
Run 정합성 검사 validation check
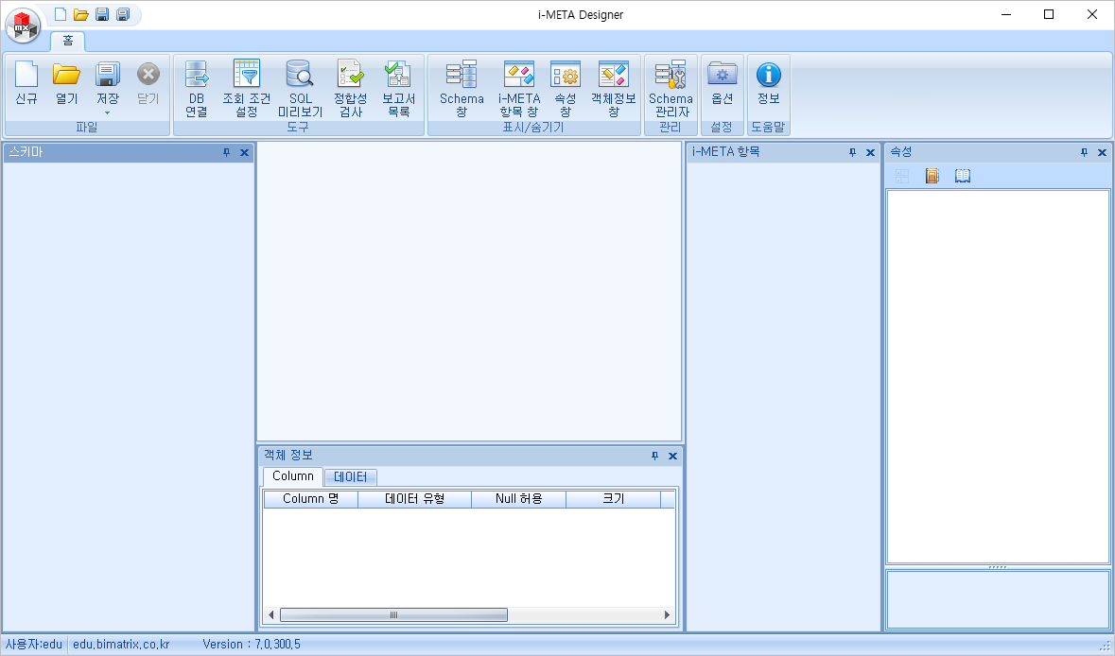[x=351, y=89]
